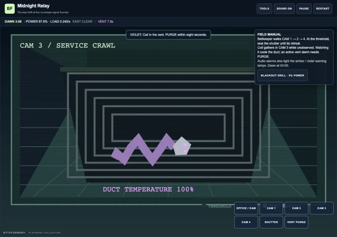Start BLACKOUT DRILL · 5% POWER

coord(282,75)
